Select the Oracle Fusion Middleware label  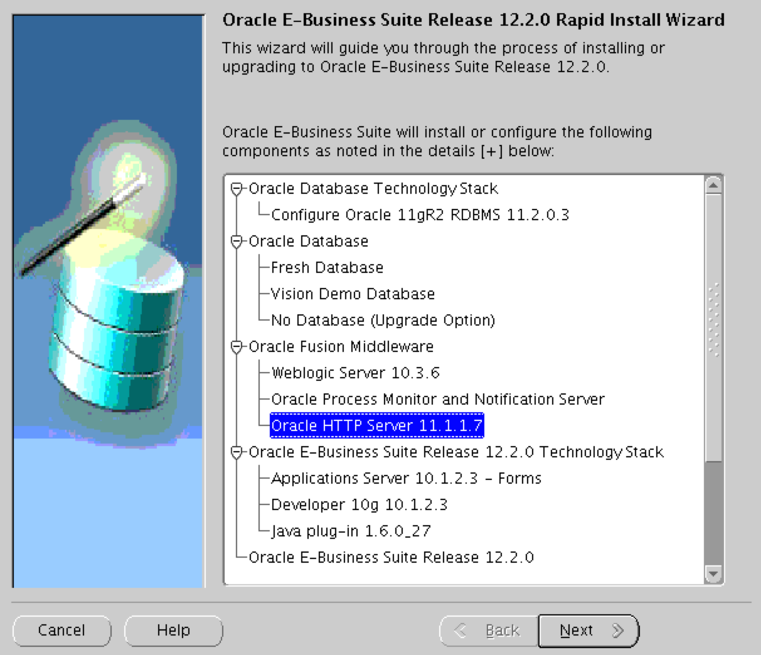click(x=341, y=347)
